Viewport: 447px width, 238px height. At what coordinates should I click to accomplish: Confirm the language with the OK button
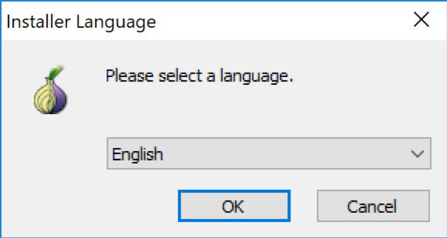pyautogui.click(x=234, y=206)
